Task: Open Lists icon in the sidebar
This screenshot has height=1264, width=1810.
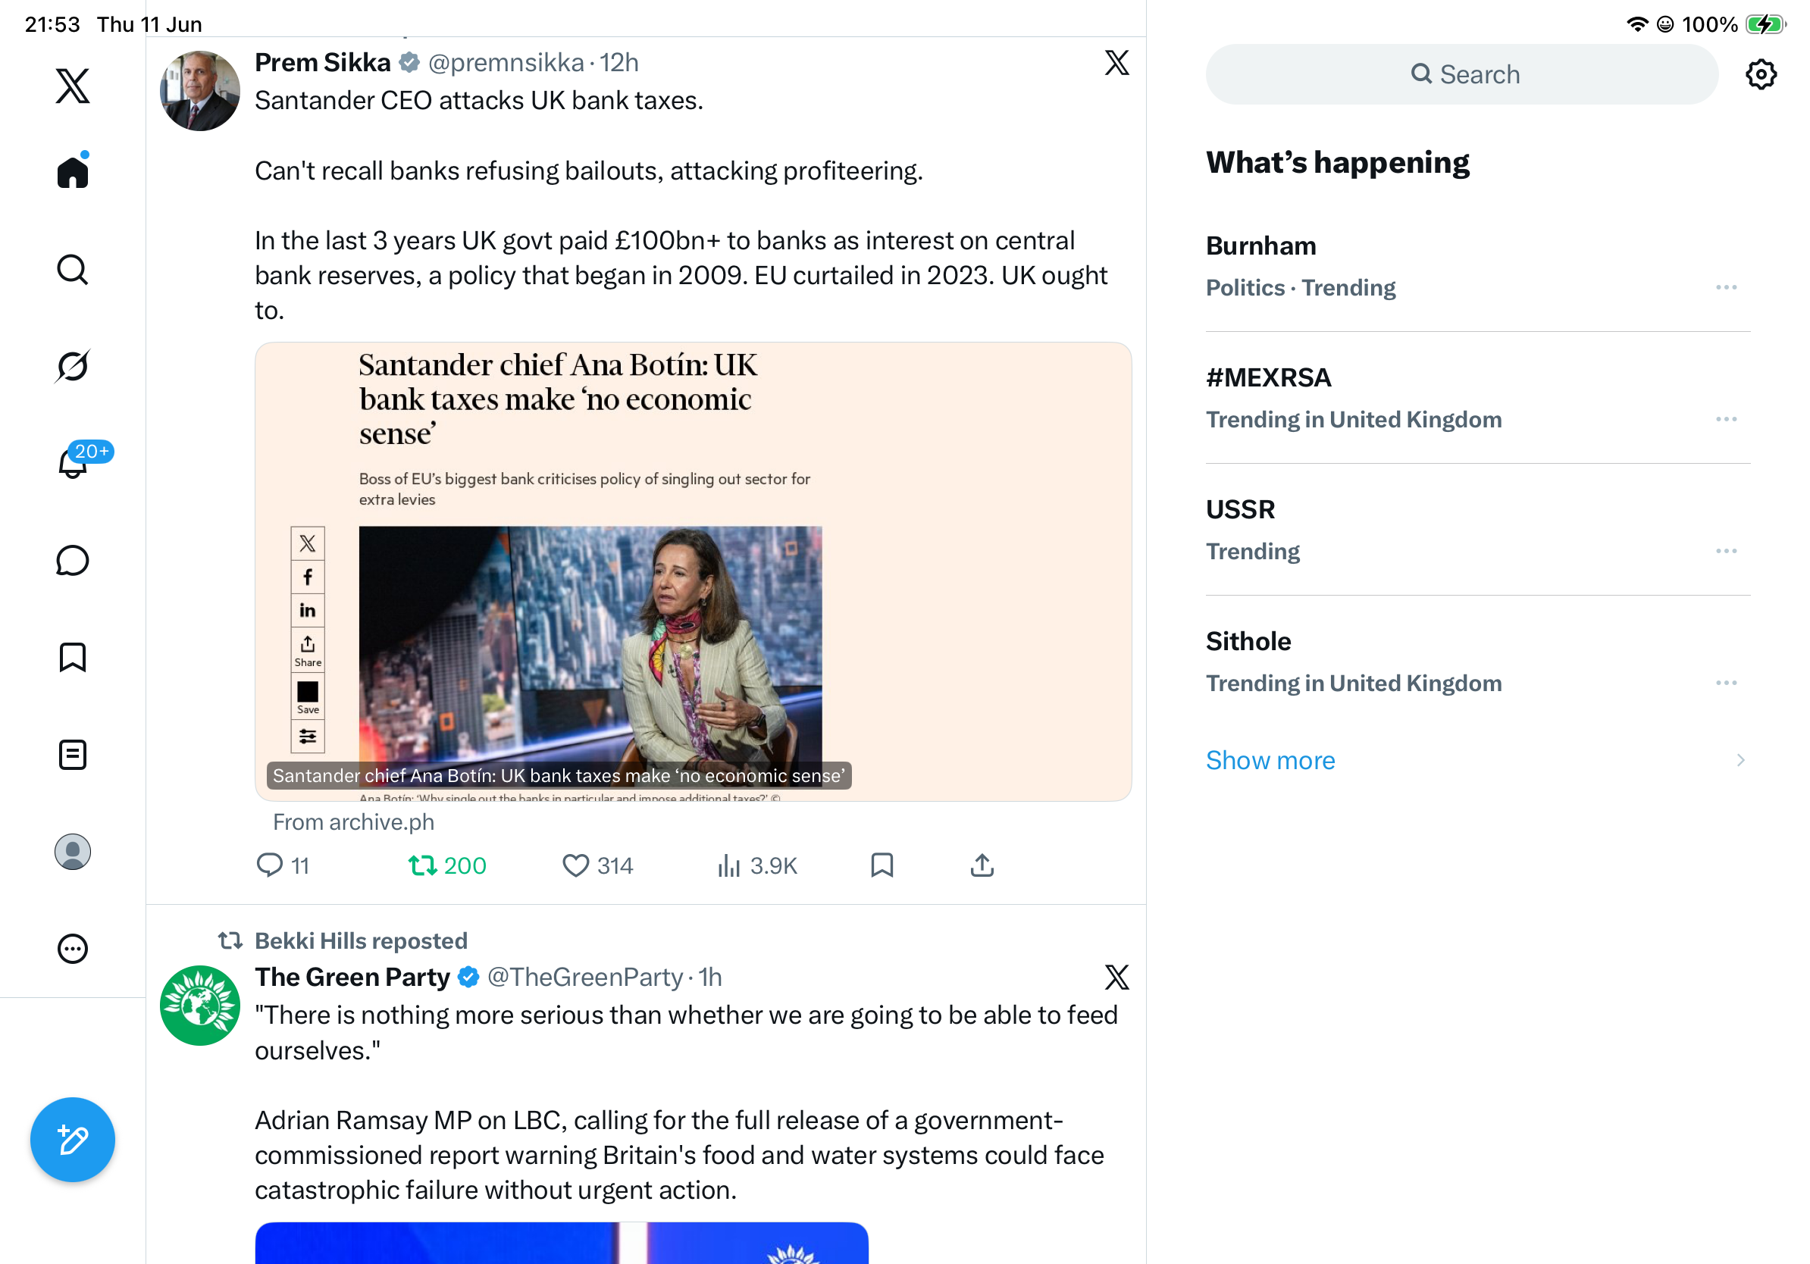Action: (x=73, y=755)
